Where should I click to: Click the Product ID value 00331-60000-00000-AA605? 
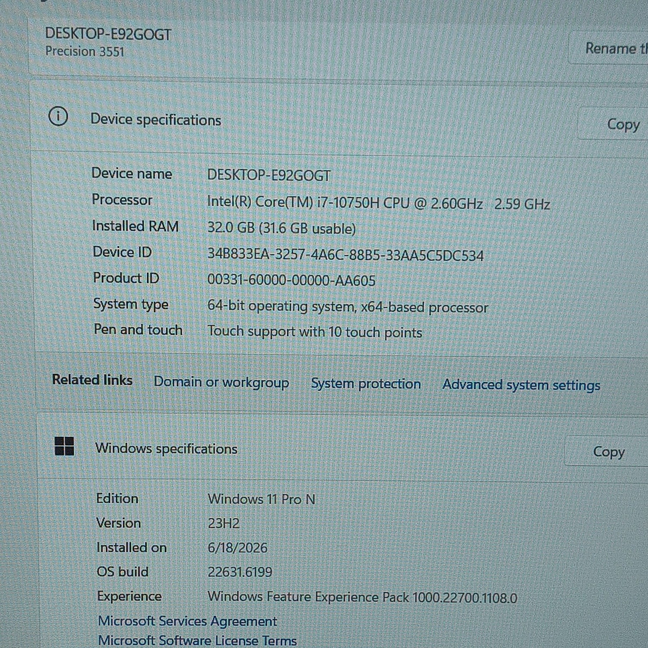(292, 280)
